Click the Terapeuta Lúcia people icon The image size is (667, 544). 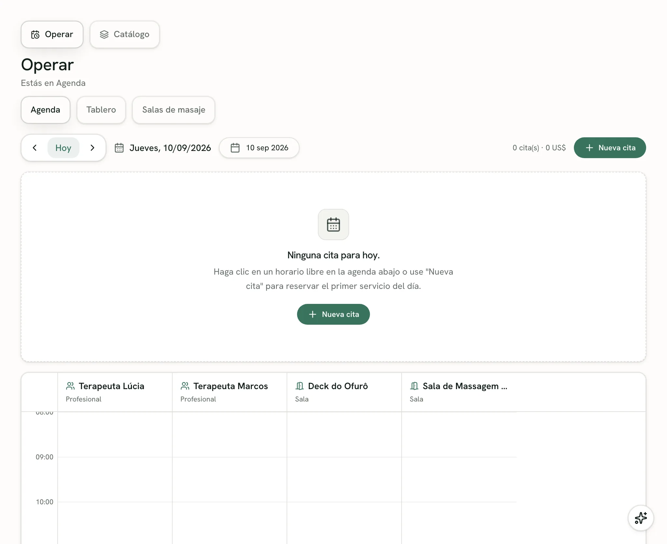[70, 386]
